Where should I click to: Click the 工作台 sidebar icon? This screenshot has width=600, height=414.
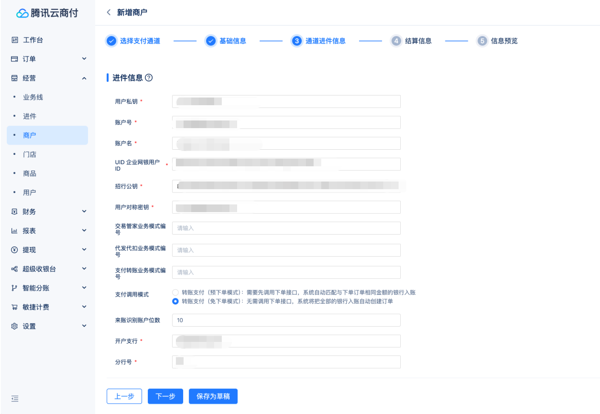[x=15, y=40]
